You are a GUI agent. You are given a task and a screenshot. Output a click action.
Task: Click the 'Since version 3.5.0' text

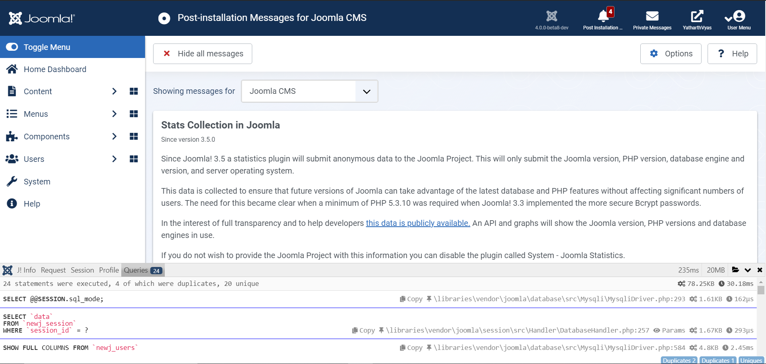pyautogui.click(x=188, y=139)
